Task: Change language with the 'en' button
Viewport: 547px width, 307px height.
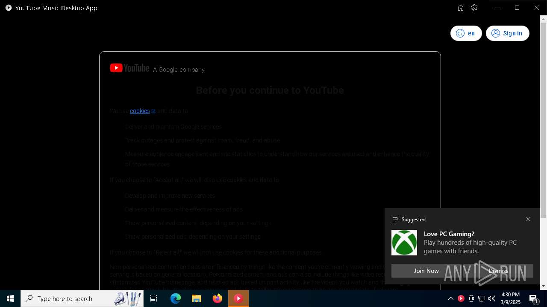Action: 466,33
